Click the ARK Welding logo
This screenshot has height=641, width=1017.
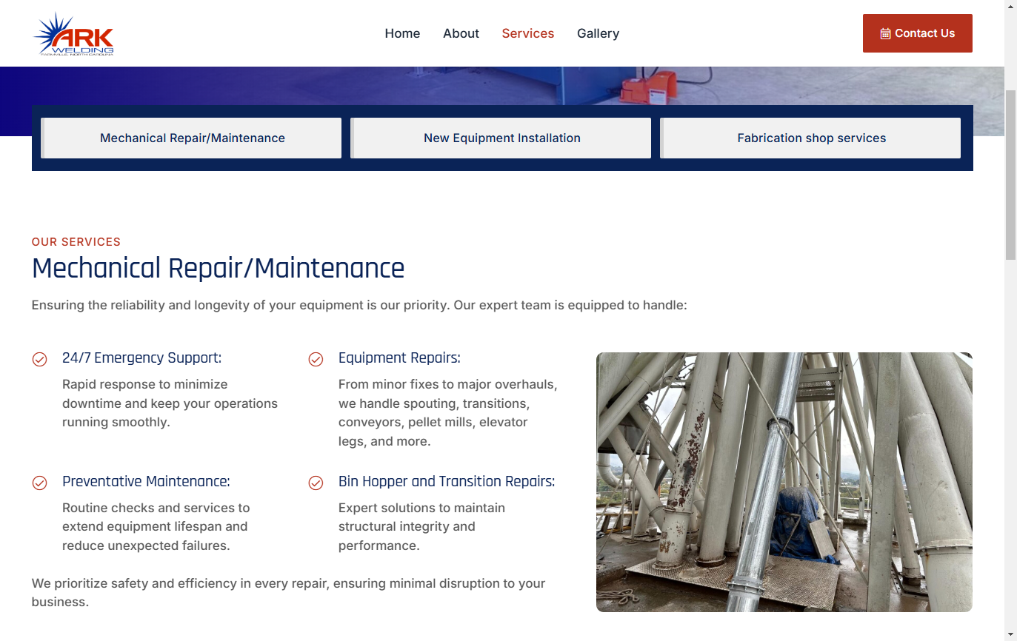pos(73,34)
